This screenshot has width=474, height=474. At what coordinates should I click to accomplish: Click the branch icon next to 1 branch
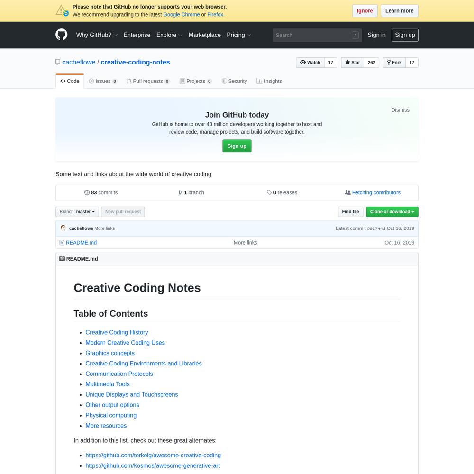tap(180, 192)
